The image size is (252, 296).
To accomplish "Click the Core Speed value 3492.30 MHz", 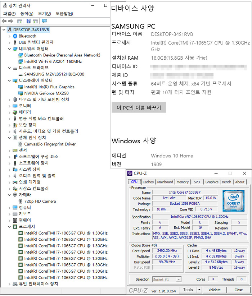I will 167,251.
